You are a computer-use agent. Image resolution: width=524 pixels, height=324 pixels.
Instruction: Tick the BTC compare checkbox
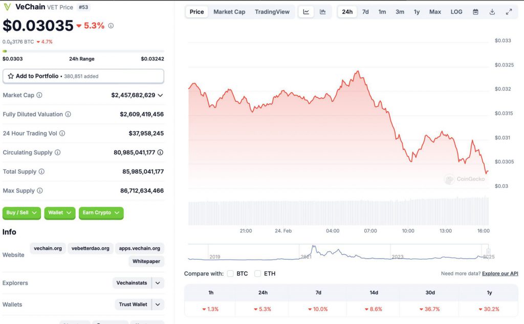coord(230,273)
